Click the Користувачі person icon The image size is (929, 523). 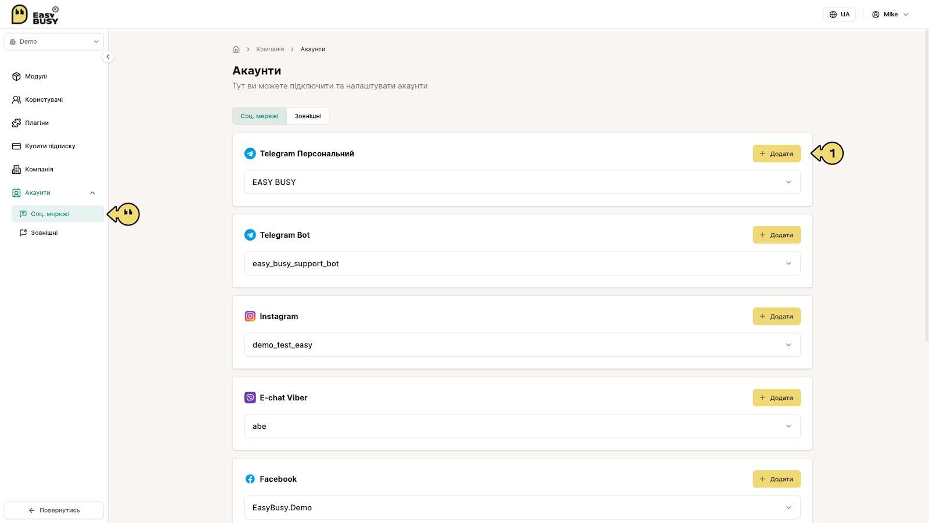tap(16, 100)
